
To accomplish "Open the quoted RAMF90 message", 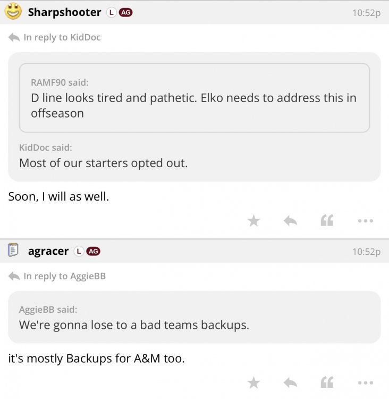I will coord(194,98).
